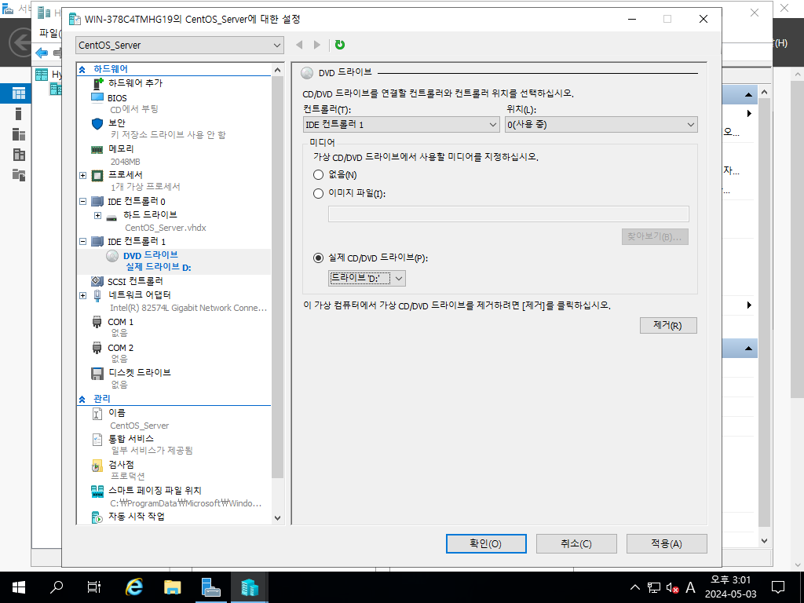
Task: Select the integration services (통합 서비스) icon
Action: point(97,440)
